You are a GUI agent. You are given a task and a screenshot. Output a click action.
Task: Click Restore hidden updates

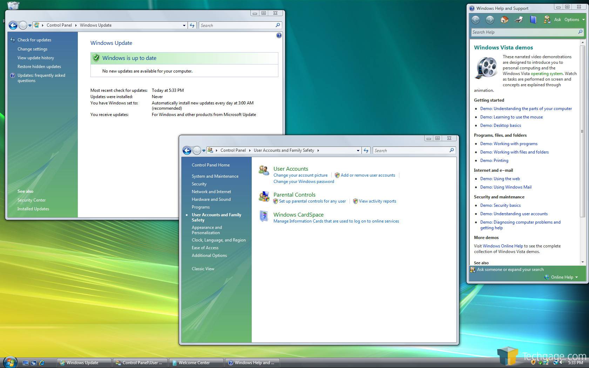point(39,67)
